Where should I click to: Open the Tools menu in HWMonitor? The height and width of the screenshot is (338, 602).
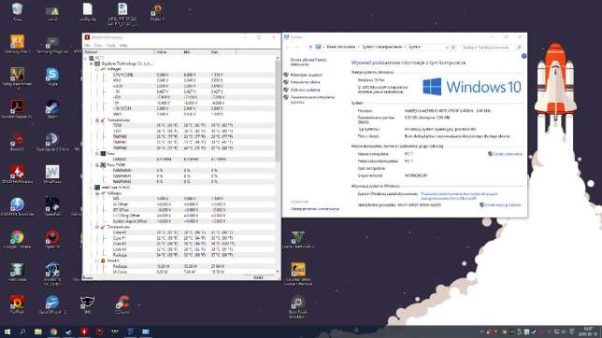pos(111,45)
